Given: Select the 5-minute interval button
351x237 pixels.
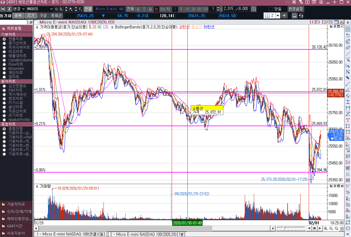Looking at the screenshot, I should (x=181, y=9).
